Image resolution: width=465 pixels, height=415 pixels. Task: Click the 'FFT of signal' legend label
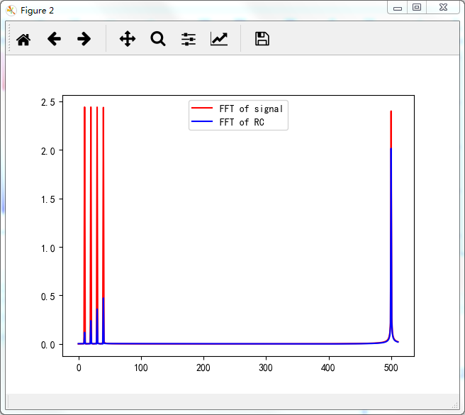[x=251, y=109]
